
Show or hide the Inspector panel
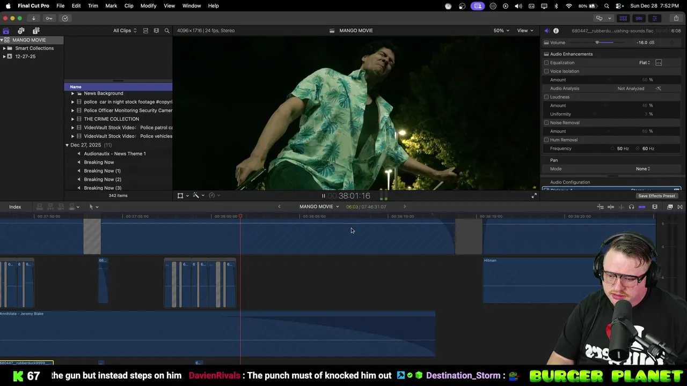[x=654, y=18]
